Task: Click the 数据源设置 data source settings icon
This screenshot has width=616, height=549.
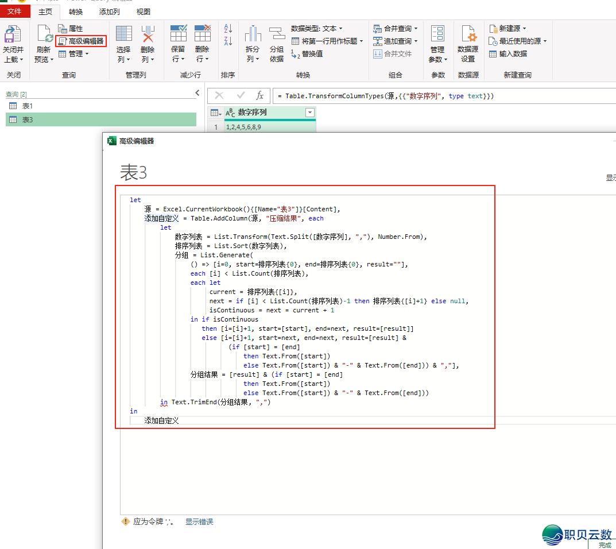Action: 468,34
